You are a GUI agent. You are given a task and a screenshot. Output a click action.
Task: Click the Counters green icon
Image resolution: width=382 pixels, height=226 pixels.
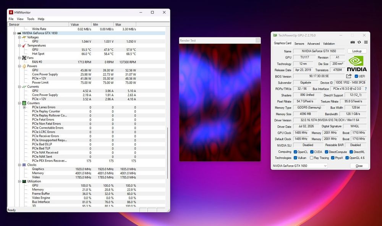[24, 103]
